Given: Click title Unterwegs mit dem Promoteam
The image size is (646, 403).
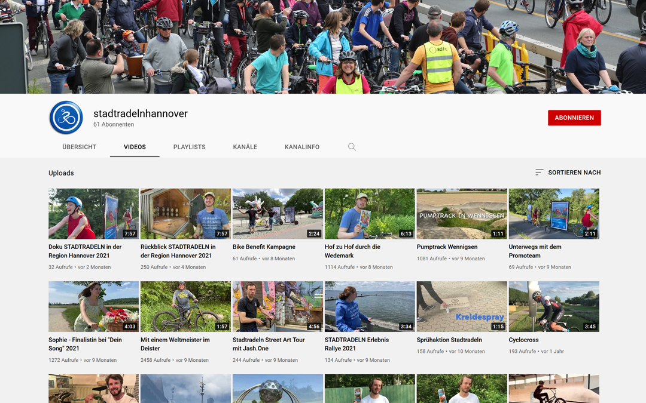Looking at the screenshot, I should coord(535,251).
